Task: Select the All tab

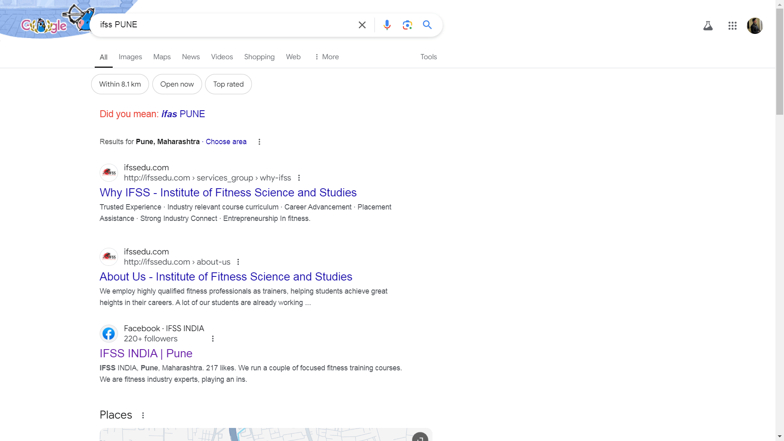Action: tap(104, 57)
